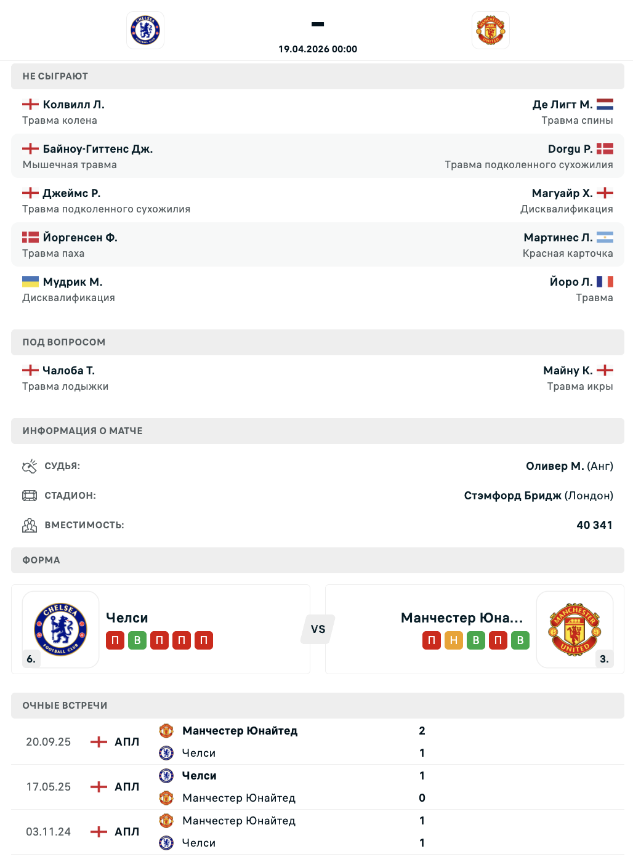Open the large Manchester United logo in the form section

click(575, 629)
